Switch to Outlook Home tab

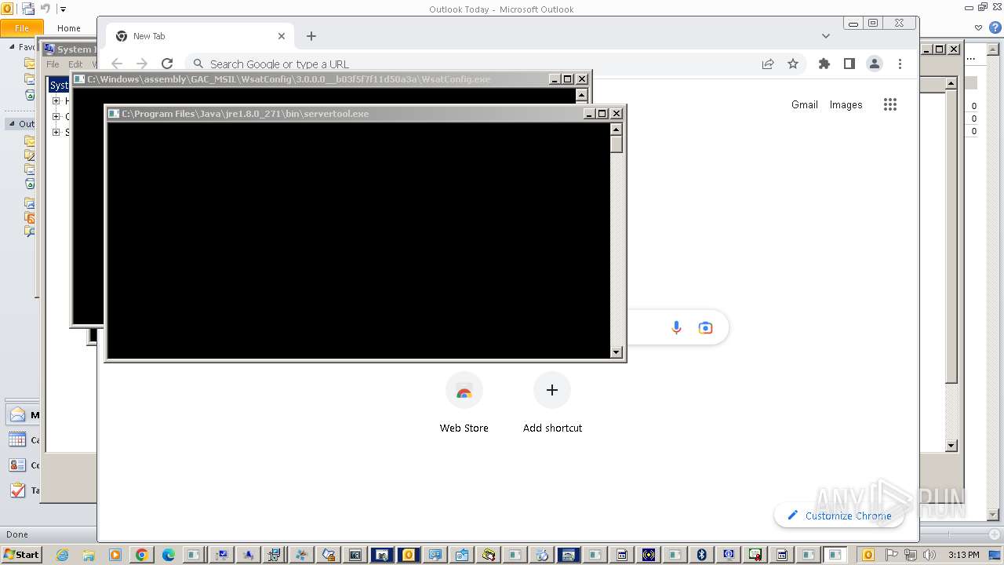(x=69, y=28)
